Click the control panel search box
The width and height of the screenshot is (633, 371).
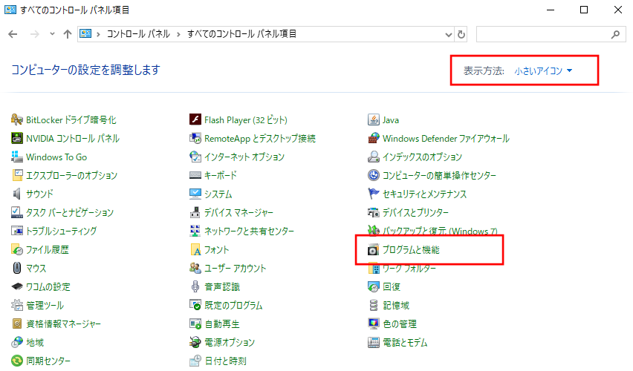[x=551, y=34]
